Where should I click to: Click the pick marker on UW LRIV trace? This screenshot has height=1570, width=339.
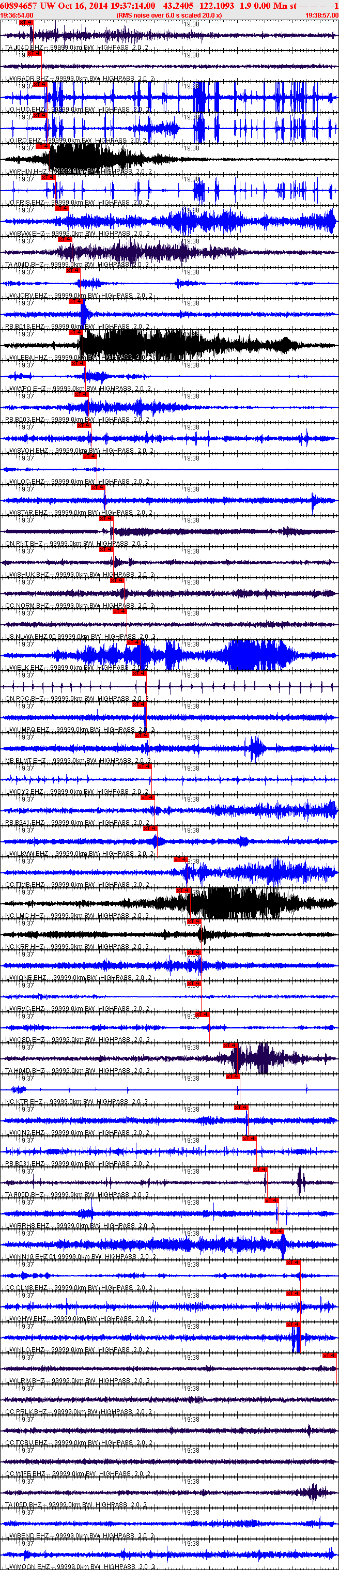point(329,1355)
